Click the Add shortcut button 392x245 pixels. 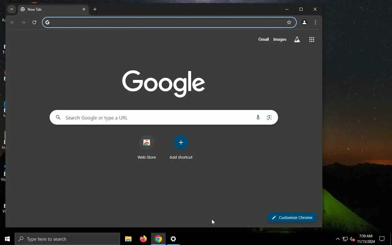point(181,147)
